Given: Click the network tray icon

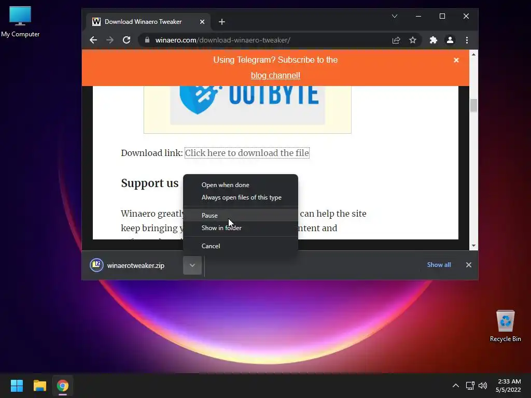Looking at the screenshot, I should pos(470,386).
